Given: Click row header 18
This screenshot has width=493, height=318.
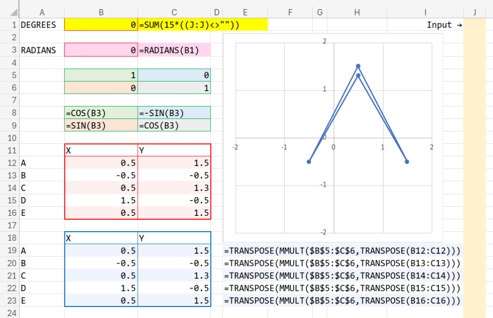Looking at the screenshot, I should click(10, 238).
